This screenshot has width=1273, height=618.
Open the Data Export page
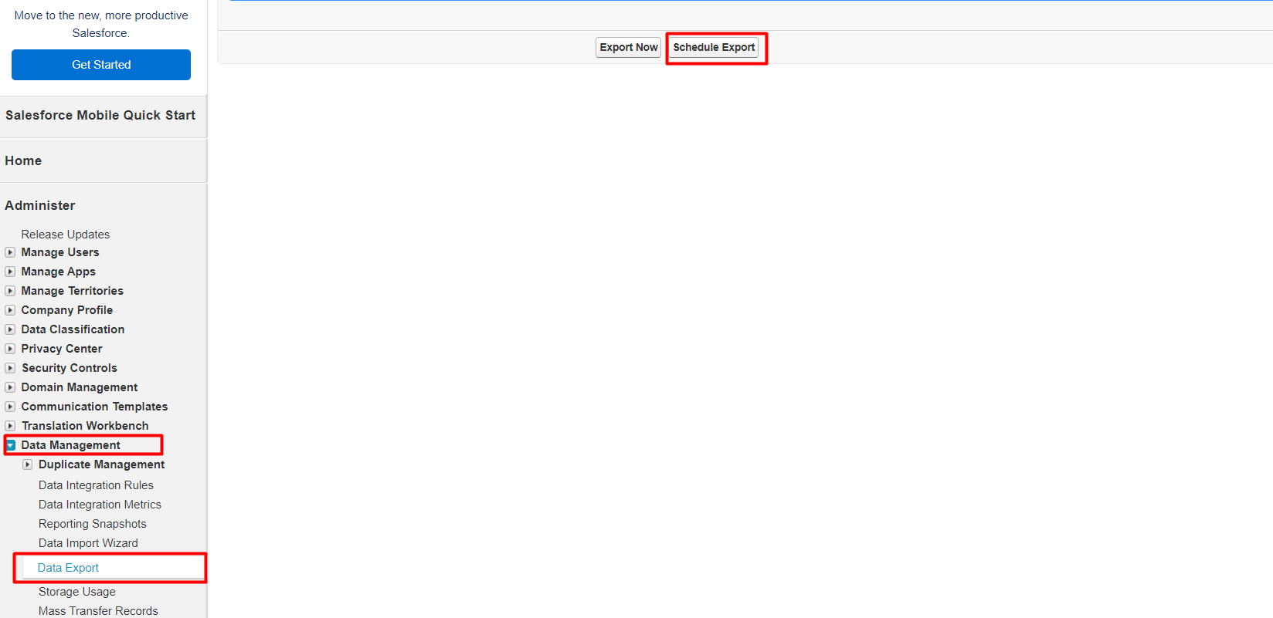(x=68, y=568)
